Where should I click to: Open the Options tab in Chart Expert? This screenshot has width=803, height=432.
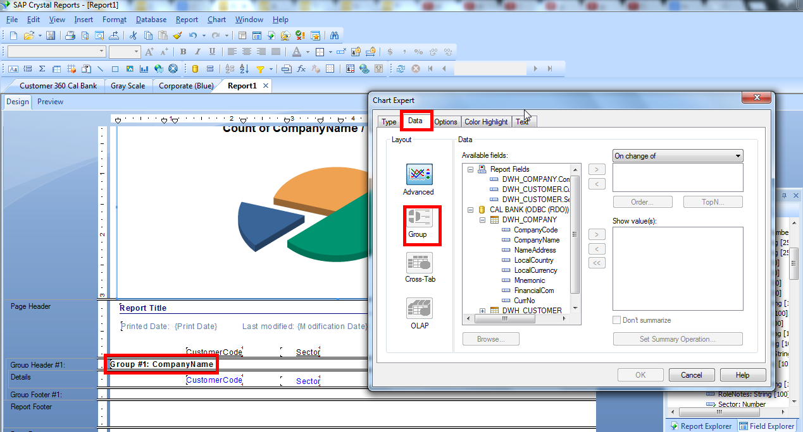click(x=446, y=122)
